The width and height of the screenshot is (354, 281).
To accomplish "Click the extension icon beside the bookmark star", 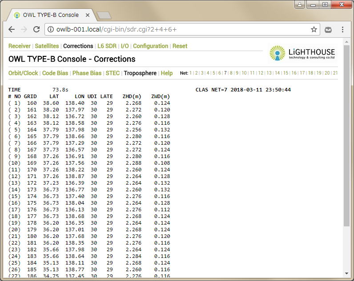I will (x=328, y=30).
